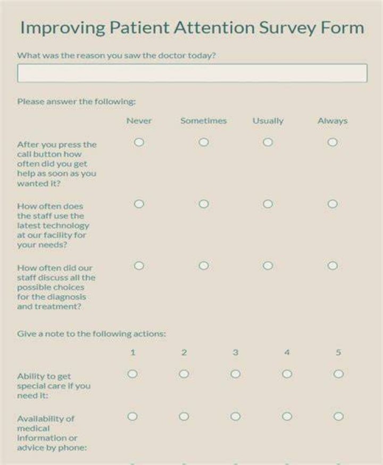Viewport: 383px width, 465px height.
Task: Mark Sometimes for discussing diagnosis choices
Action: [204, 265]
